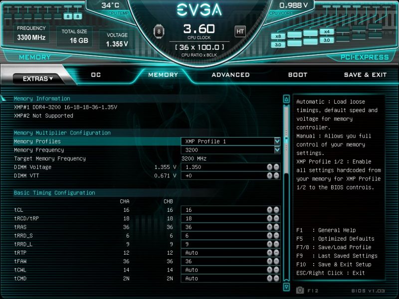The height and width of the screenshot is (299, 399).
Task: Click the '34°C' CPU temp readout
Action: pos(110,5)
